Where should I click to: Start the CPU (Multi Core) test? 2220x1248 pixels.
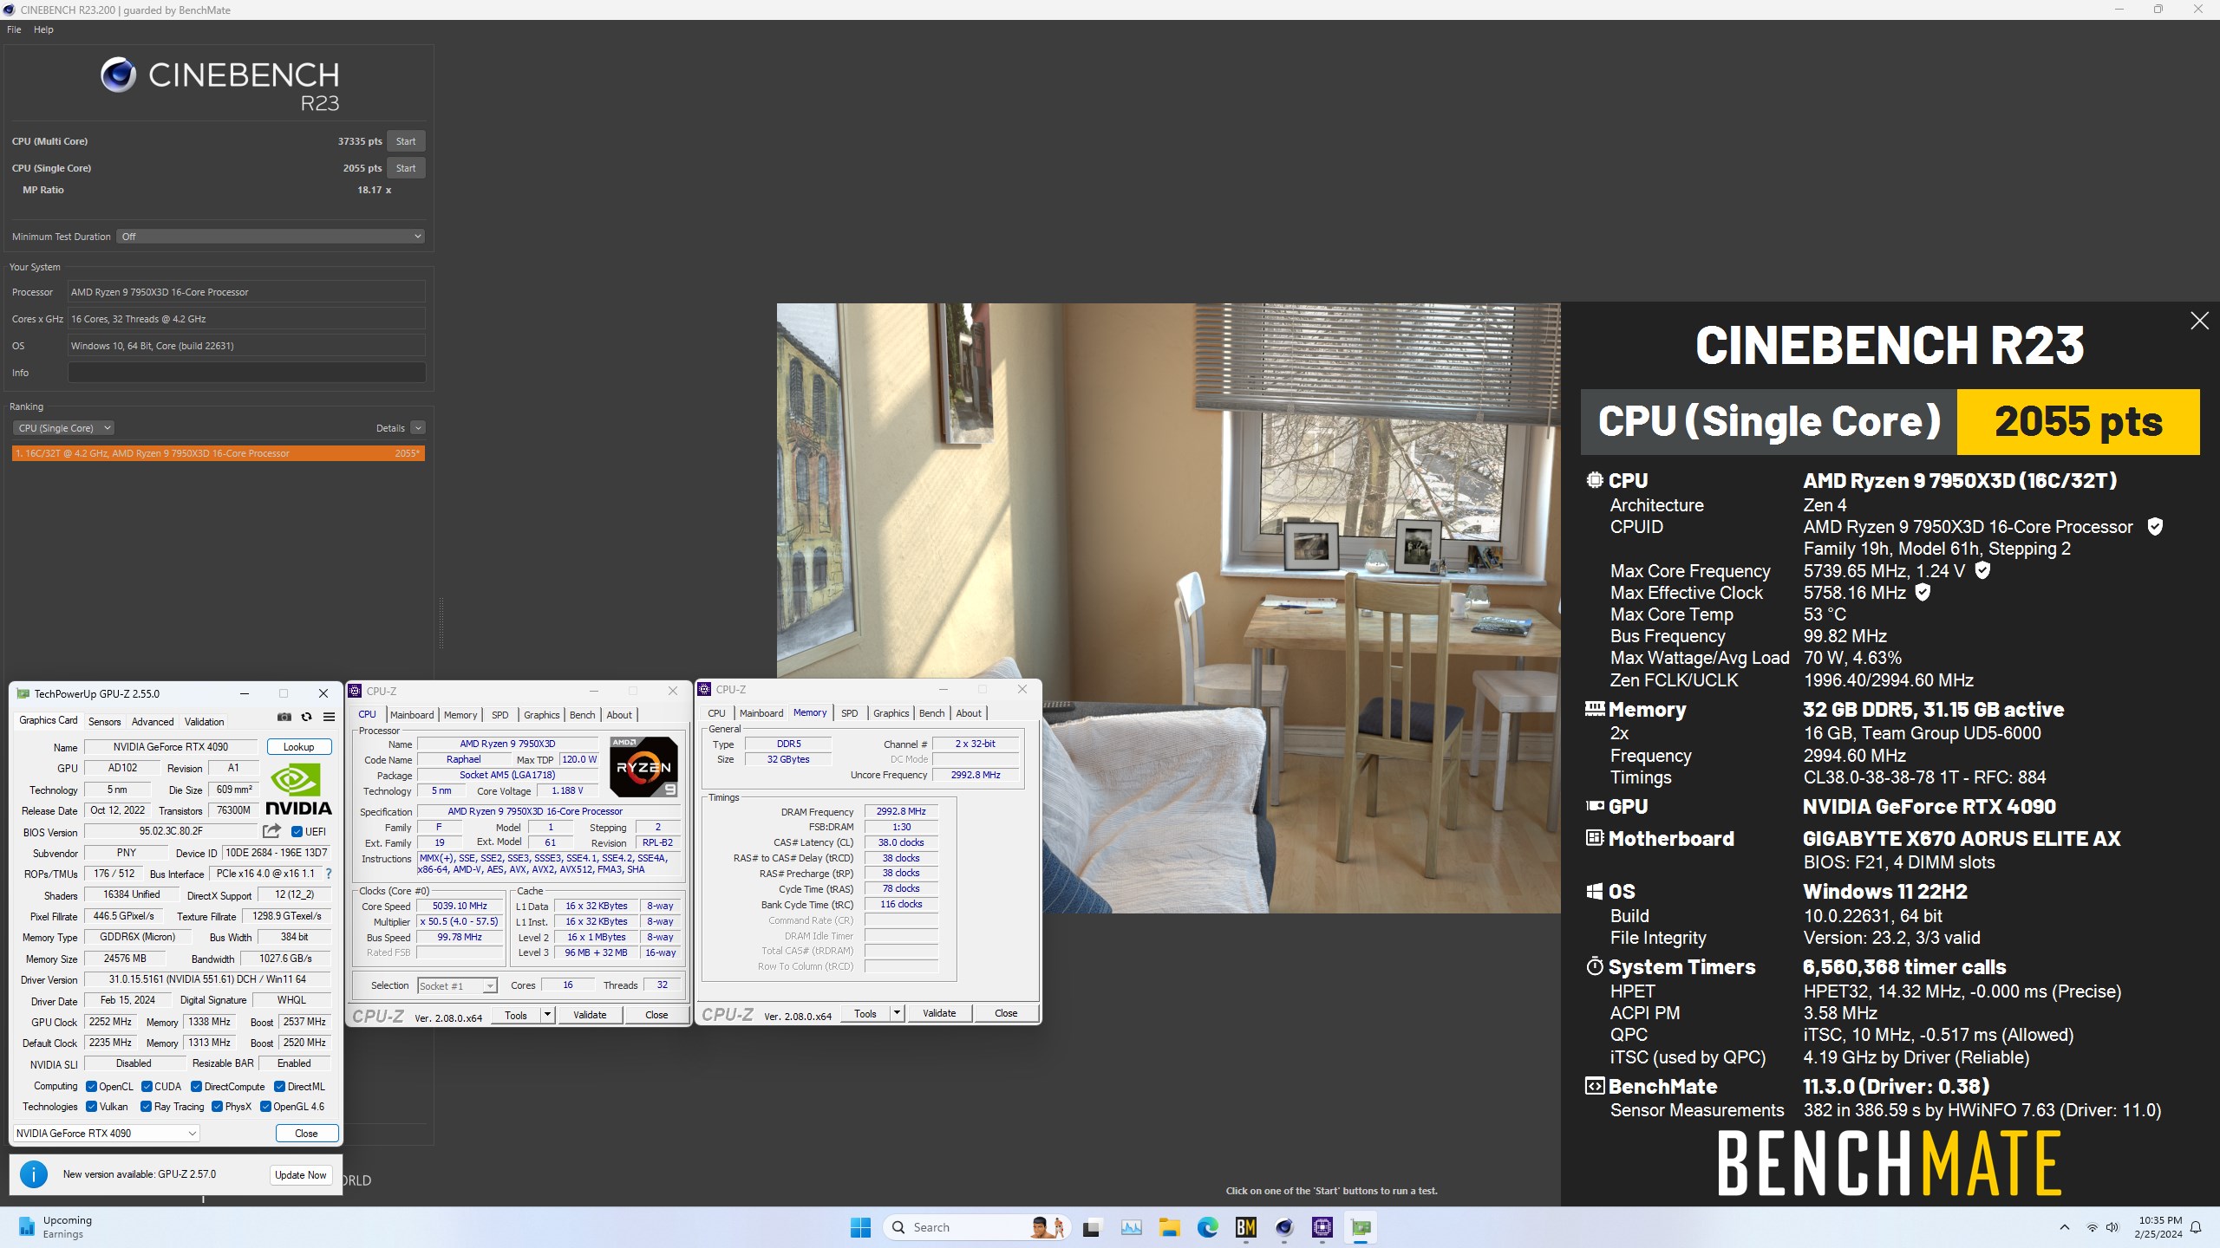tap(406, 141)
